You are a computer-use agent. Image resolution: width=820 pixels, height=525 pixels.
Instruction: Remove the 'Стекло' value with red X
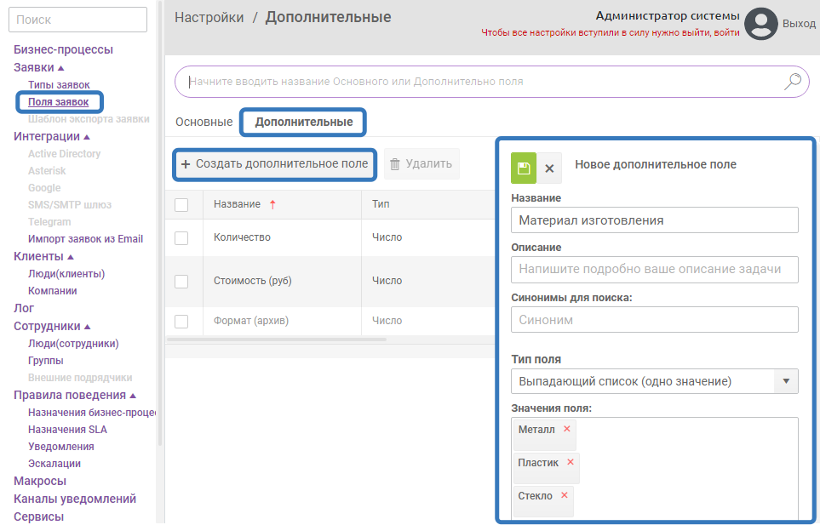pyautogui.click(x=564, y=495)
